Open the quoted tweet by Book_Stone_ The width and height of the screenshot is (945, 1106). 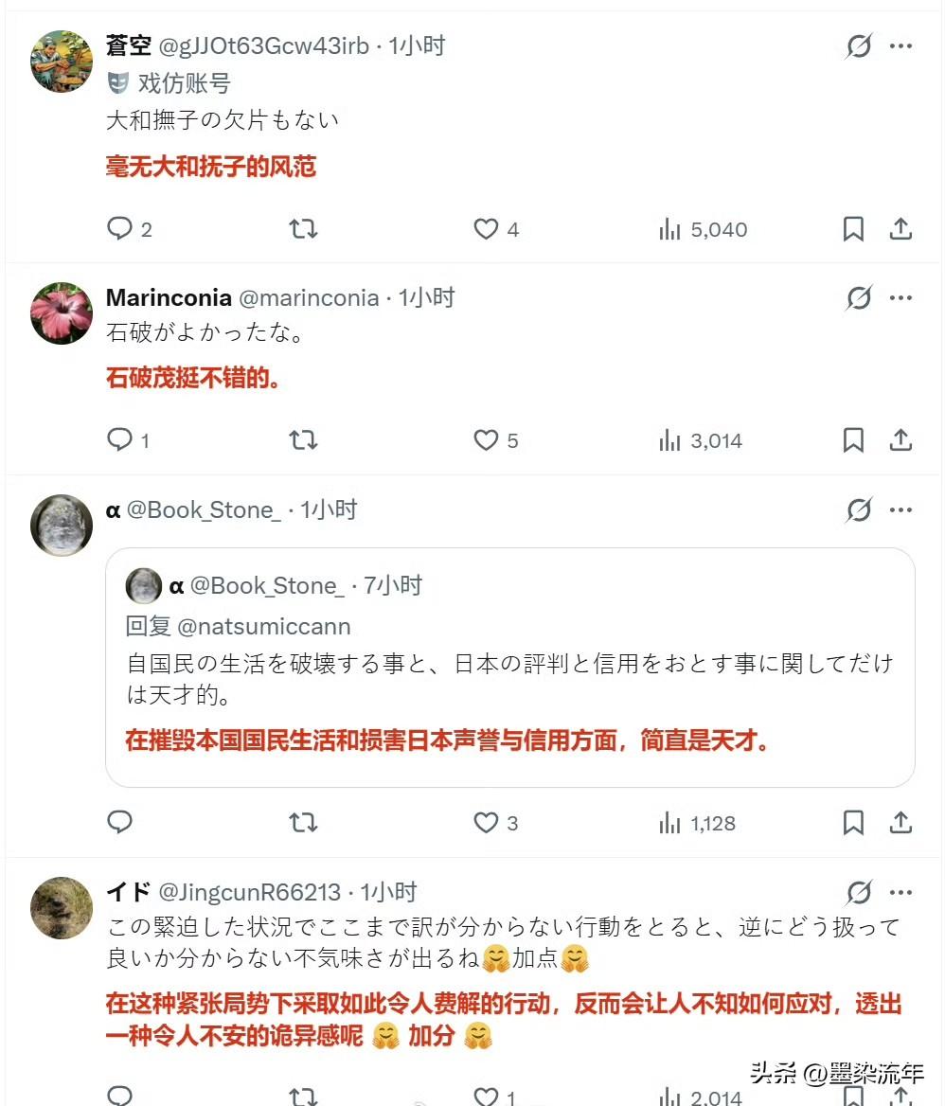click(509, 668)
